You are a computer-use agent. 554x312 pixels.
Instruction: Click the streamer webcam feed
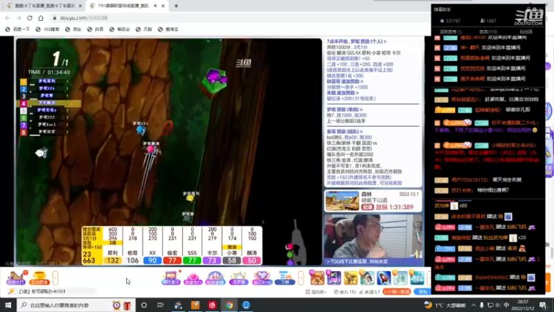pyautogui.click(x=373, y=236)
